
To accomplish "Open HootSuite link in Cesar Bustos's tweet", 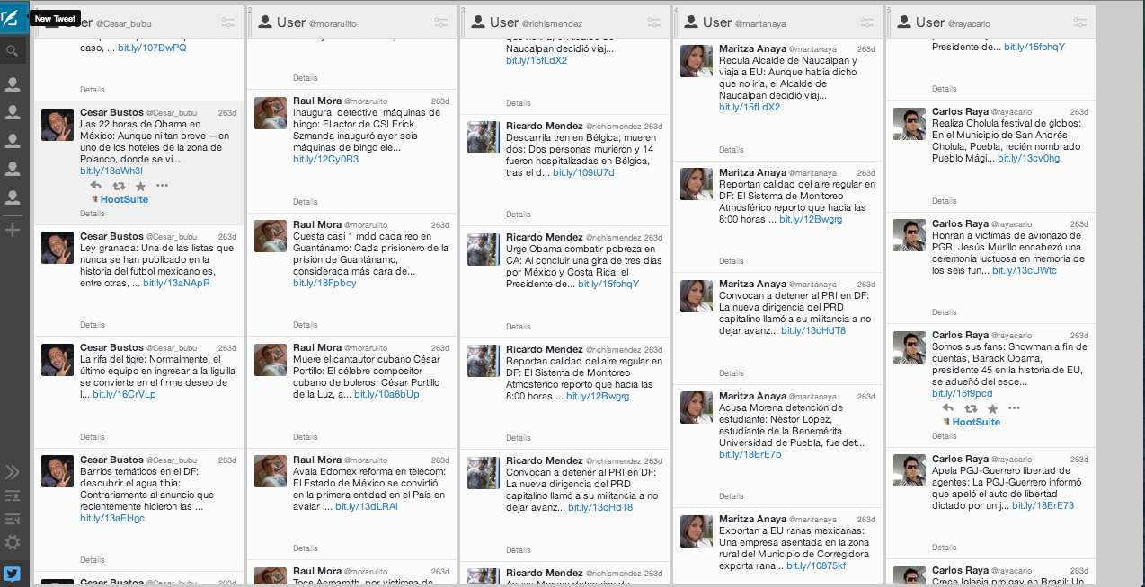I will (x=124, y=199).
